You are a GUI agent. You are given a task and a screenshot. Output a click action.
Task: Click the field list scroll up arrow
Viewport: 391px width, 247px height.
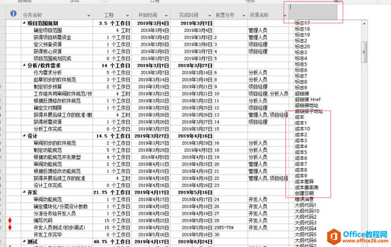click(x=364, y=23)
